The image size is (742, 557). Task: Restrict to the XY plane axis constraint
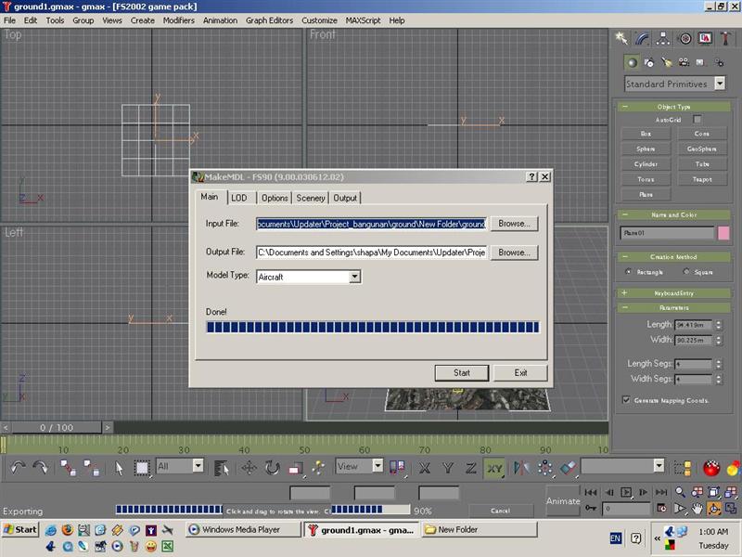click(494, 468)
